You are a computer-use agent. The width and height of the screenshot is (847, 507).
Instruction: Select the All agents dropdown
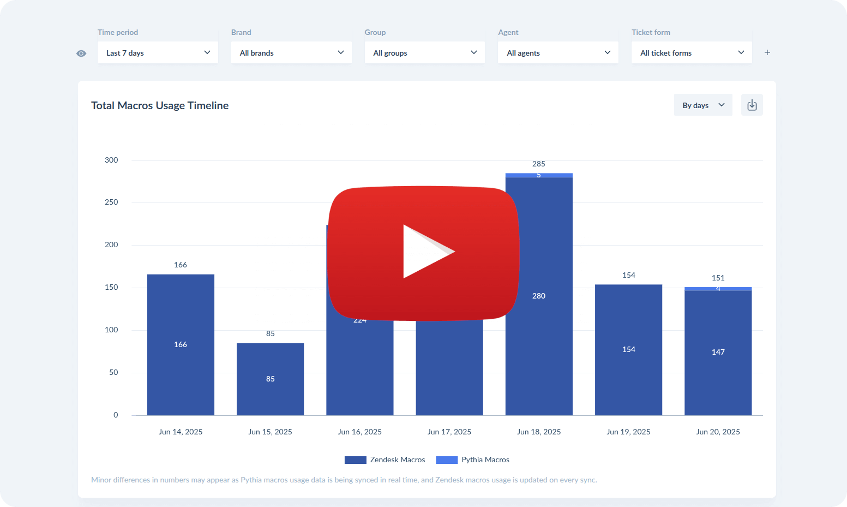point(558,53)
